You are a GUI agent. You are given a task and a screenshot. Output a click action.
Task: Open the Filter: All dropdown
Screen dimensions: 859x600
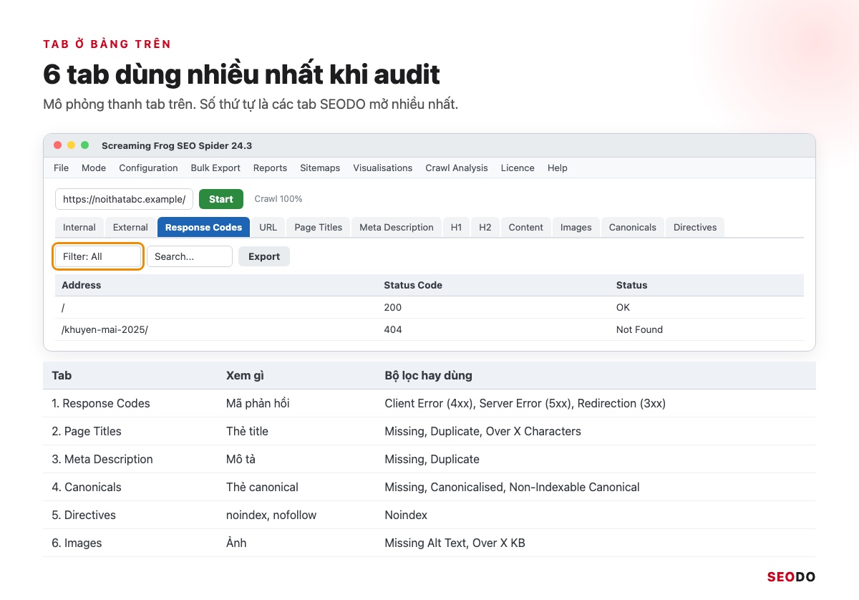tap(99, 256)
